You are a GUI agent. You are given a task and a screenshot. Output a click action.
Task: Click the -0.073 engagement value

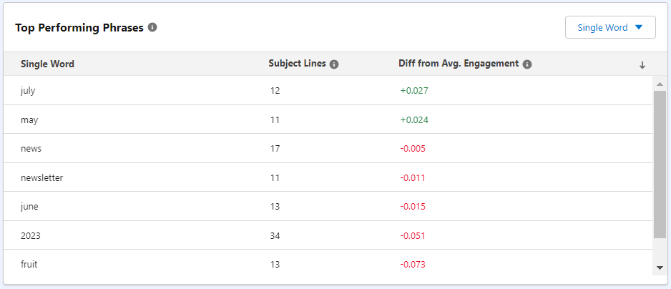[413, 265]
